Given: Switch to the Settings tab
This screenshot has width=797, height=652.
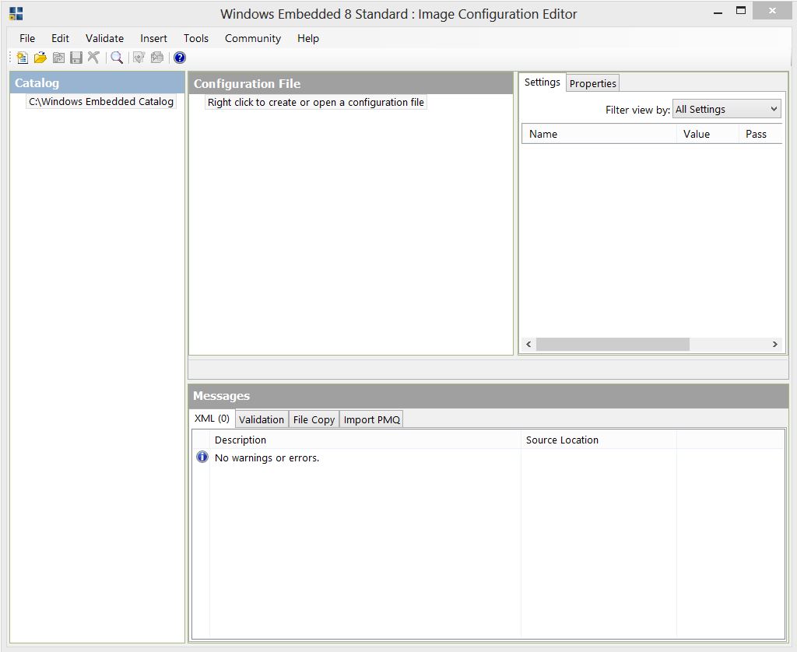Looking at the screenshot, I should pyautogui.click(x=542, y=82).
